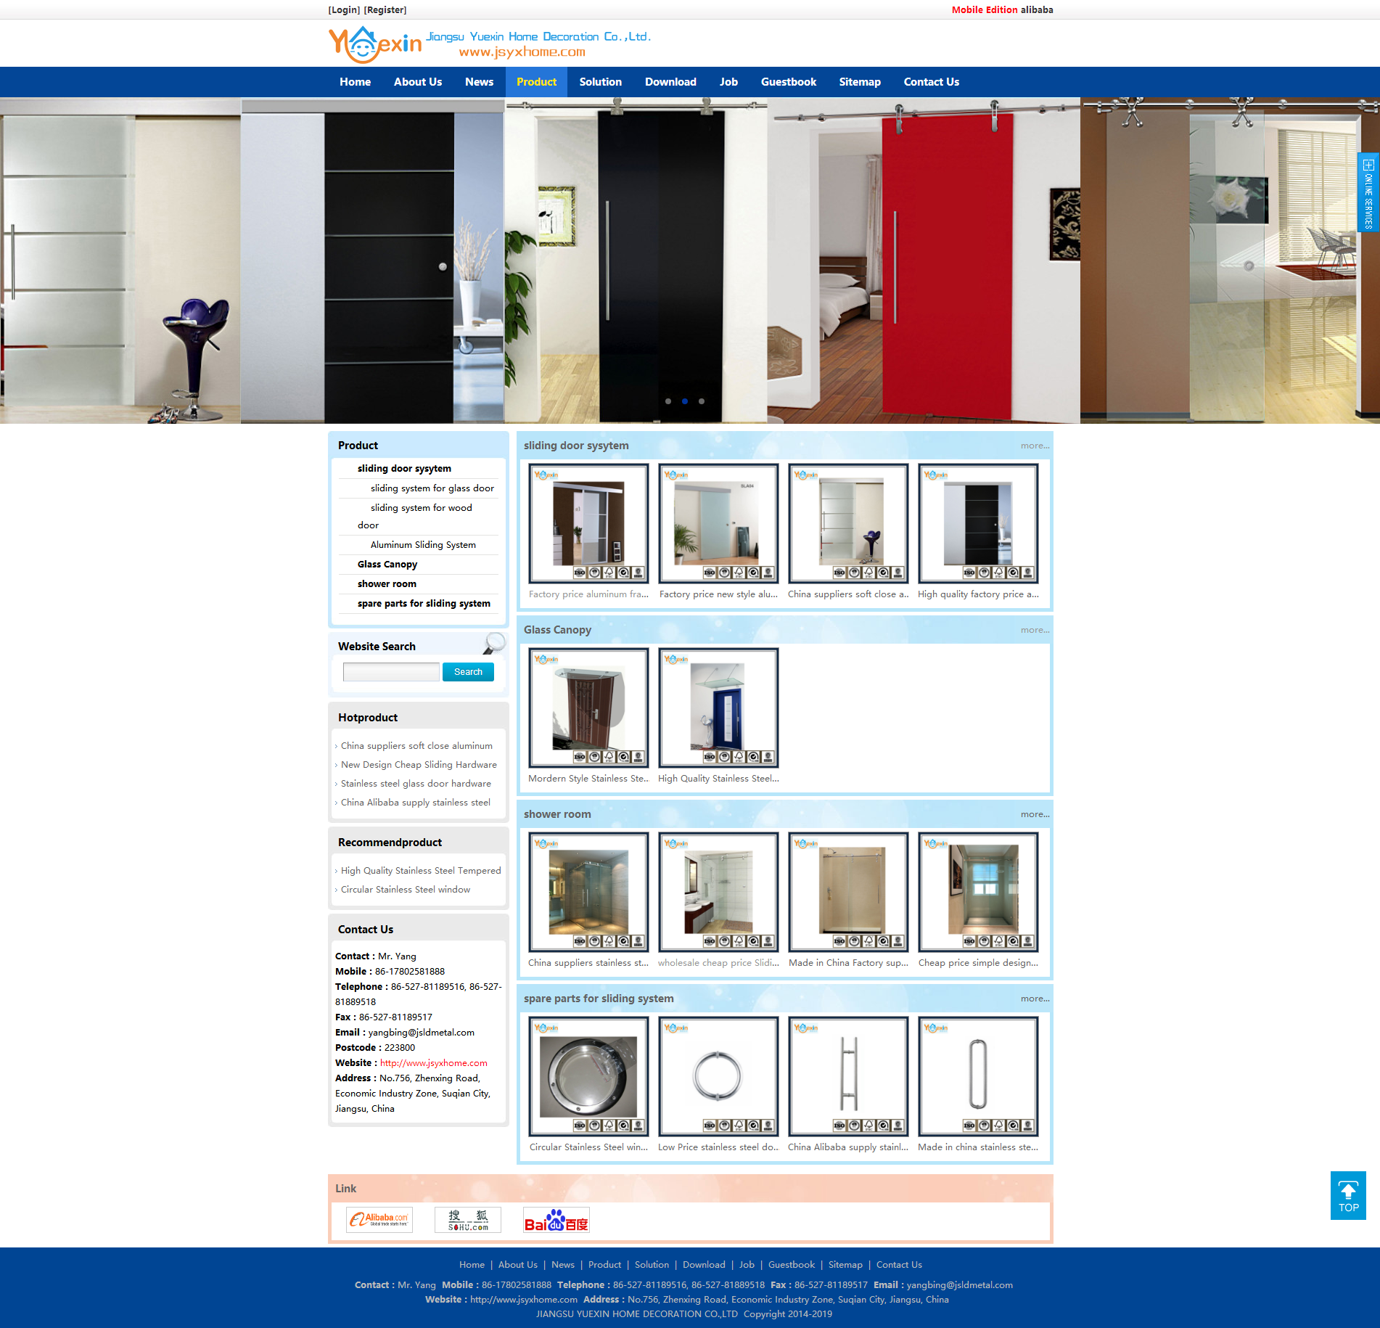Open Factory price new style alu product thumbnail
1380x1328 pixels.
pyautogui.click(x=718, y=523)
